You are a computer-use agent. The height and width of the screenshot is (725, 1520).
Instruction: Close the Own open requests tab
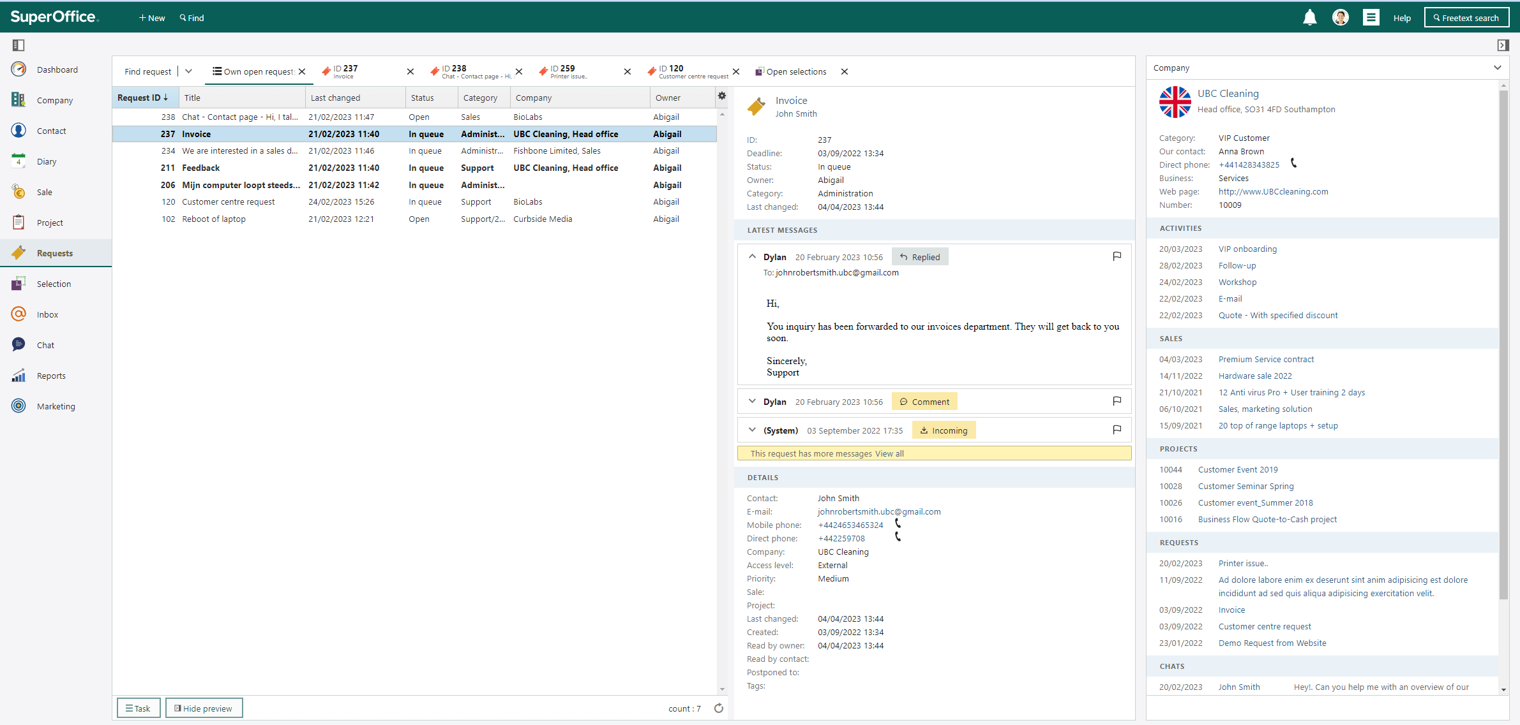(x=302, y=71)
